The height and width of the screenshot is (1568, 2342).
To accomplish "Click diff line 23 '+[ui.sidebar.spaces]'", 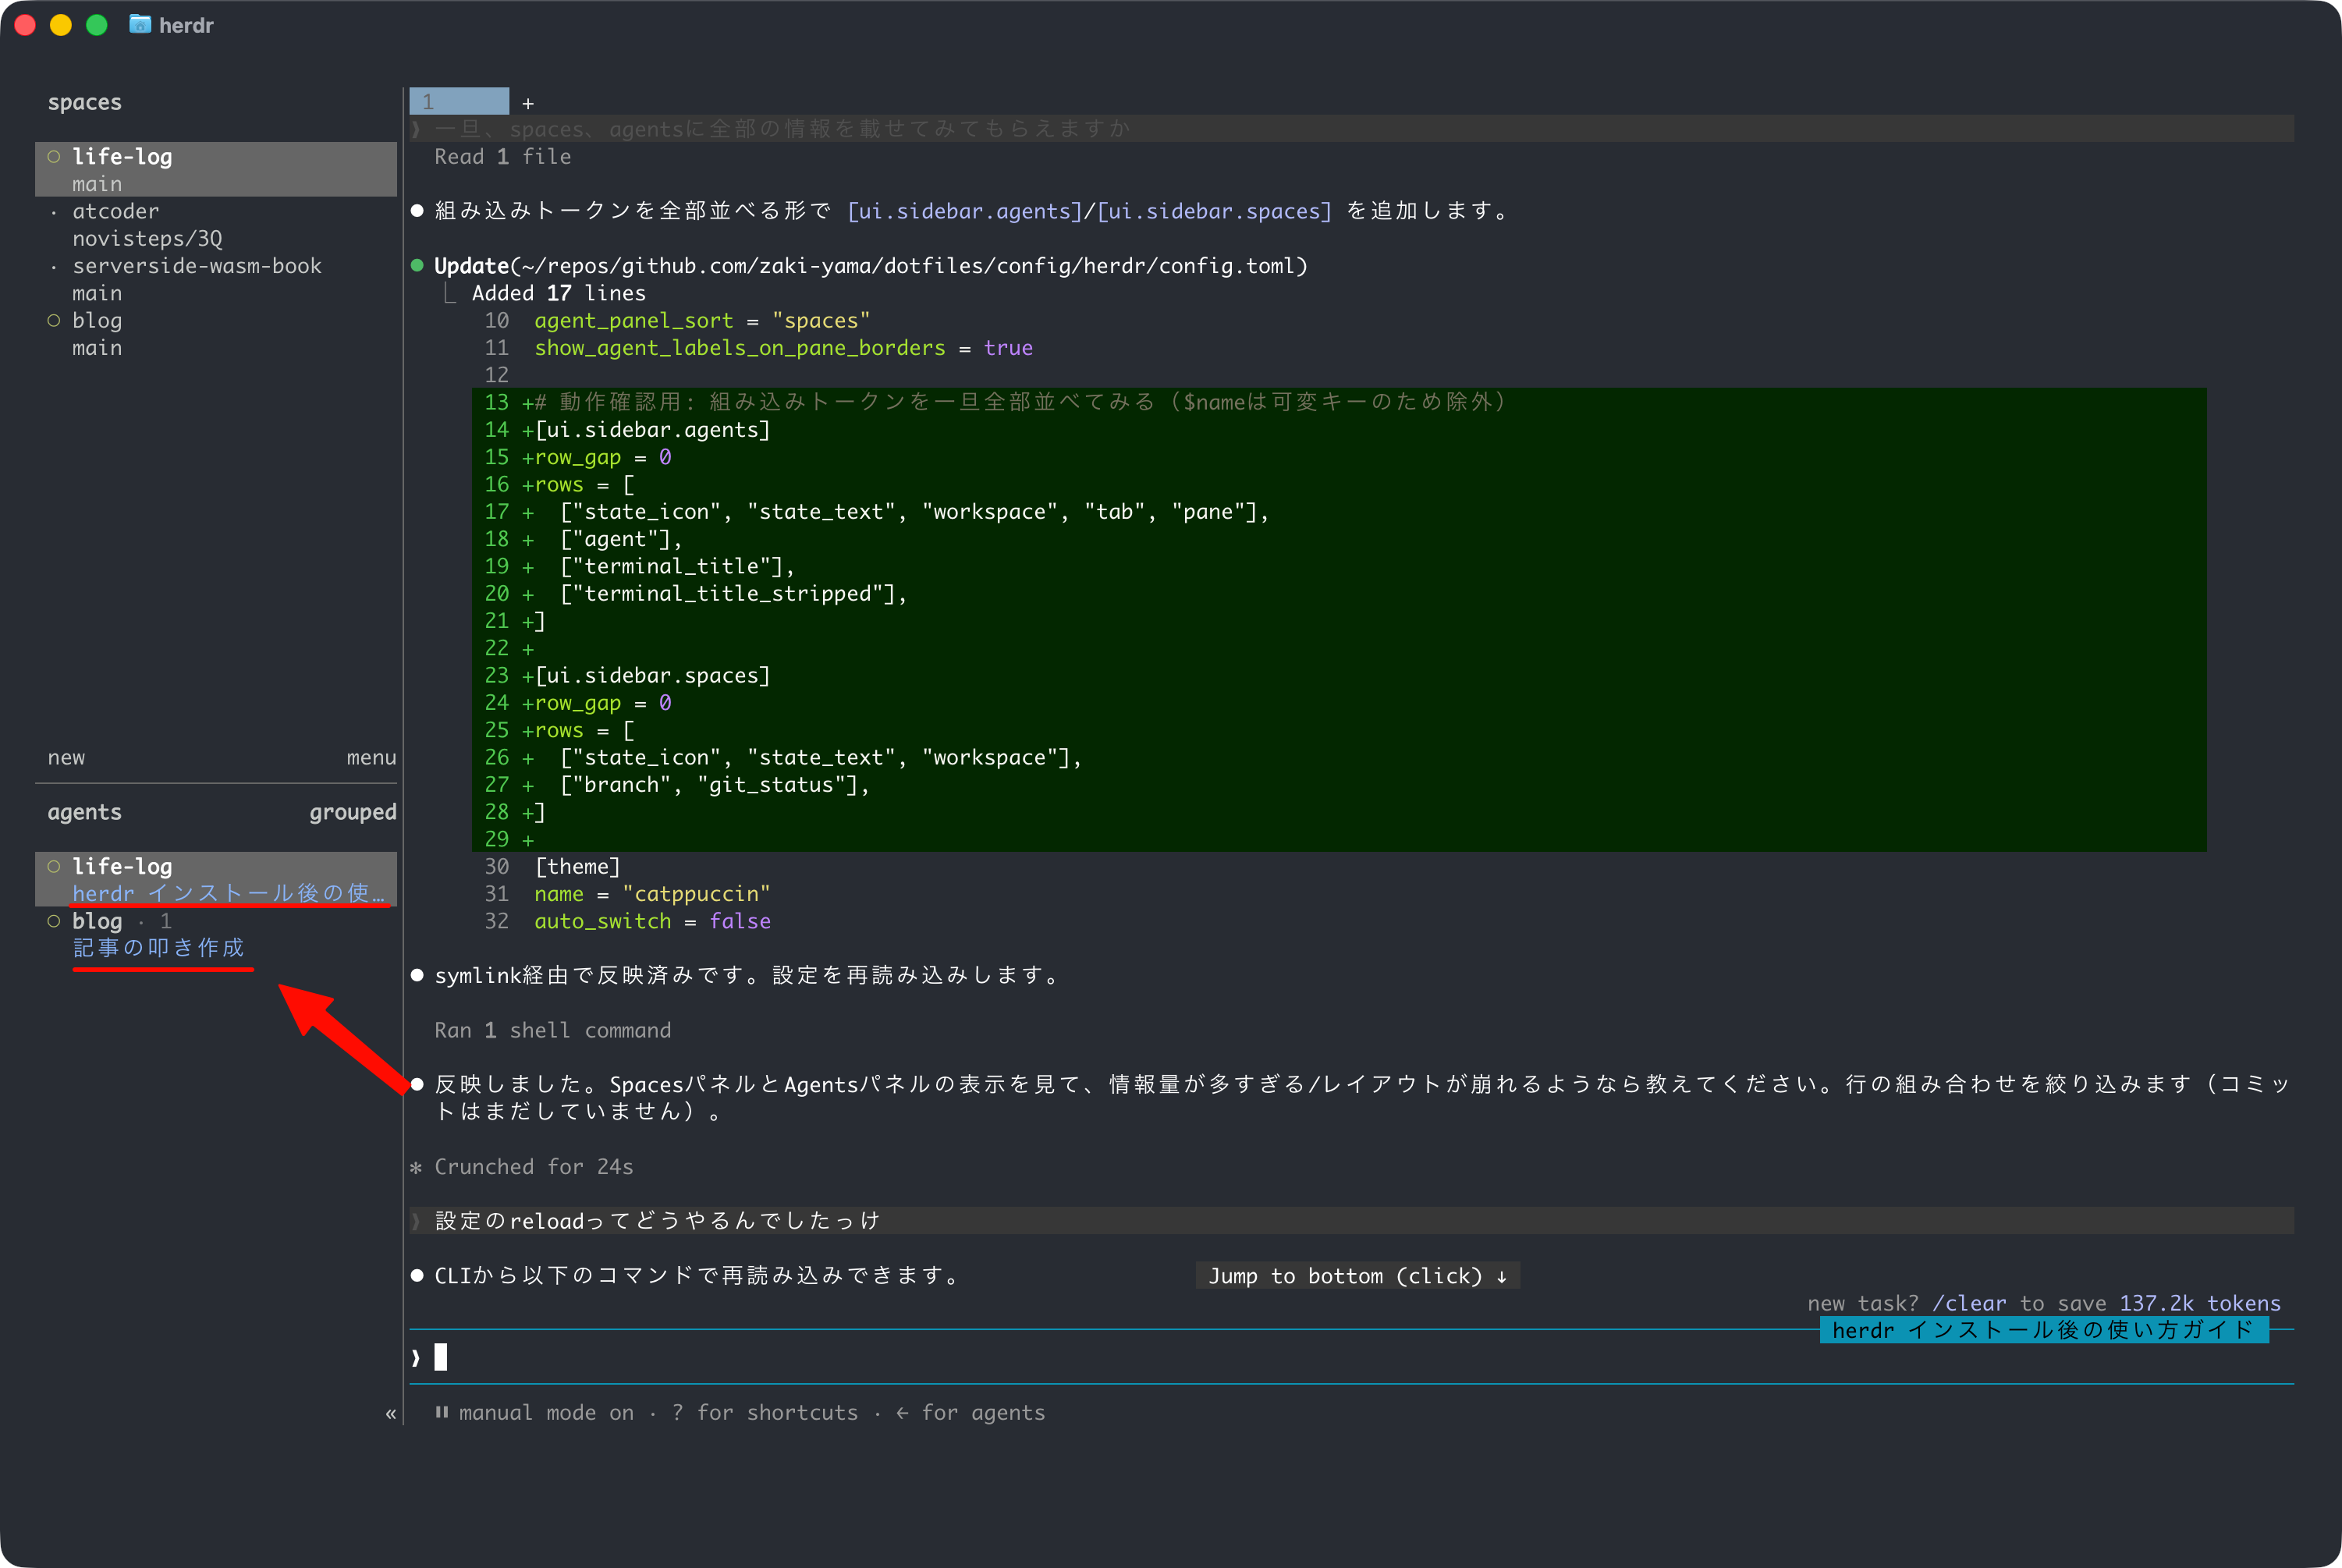I will click(x=647, y=676).
